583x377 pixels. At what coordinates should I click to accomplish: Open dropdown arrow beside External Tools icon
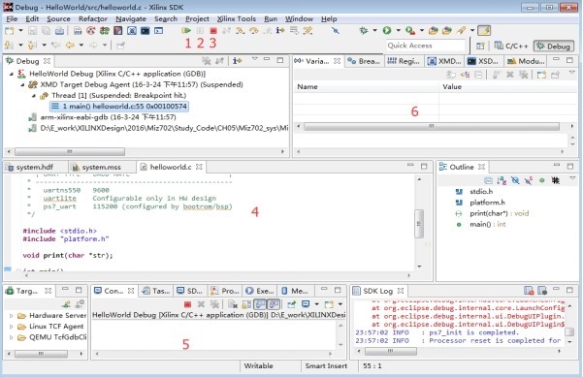422,30
